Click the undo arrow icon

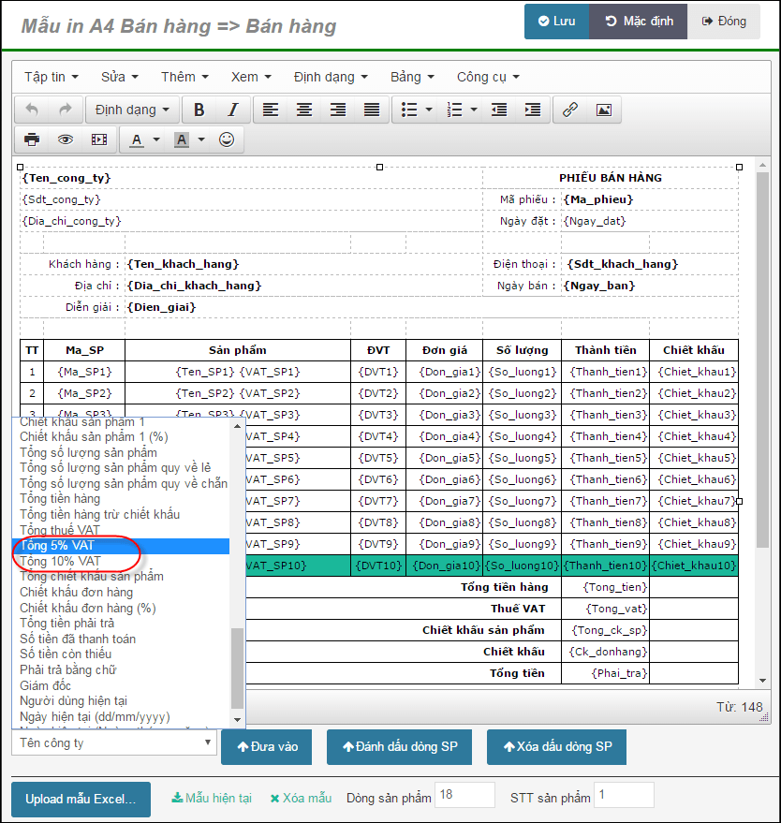tap(32, 110)
